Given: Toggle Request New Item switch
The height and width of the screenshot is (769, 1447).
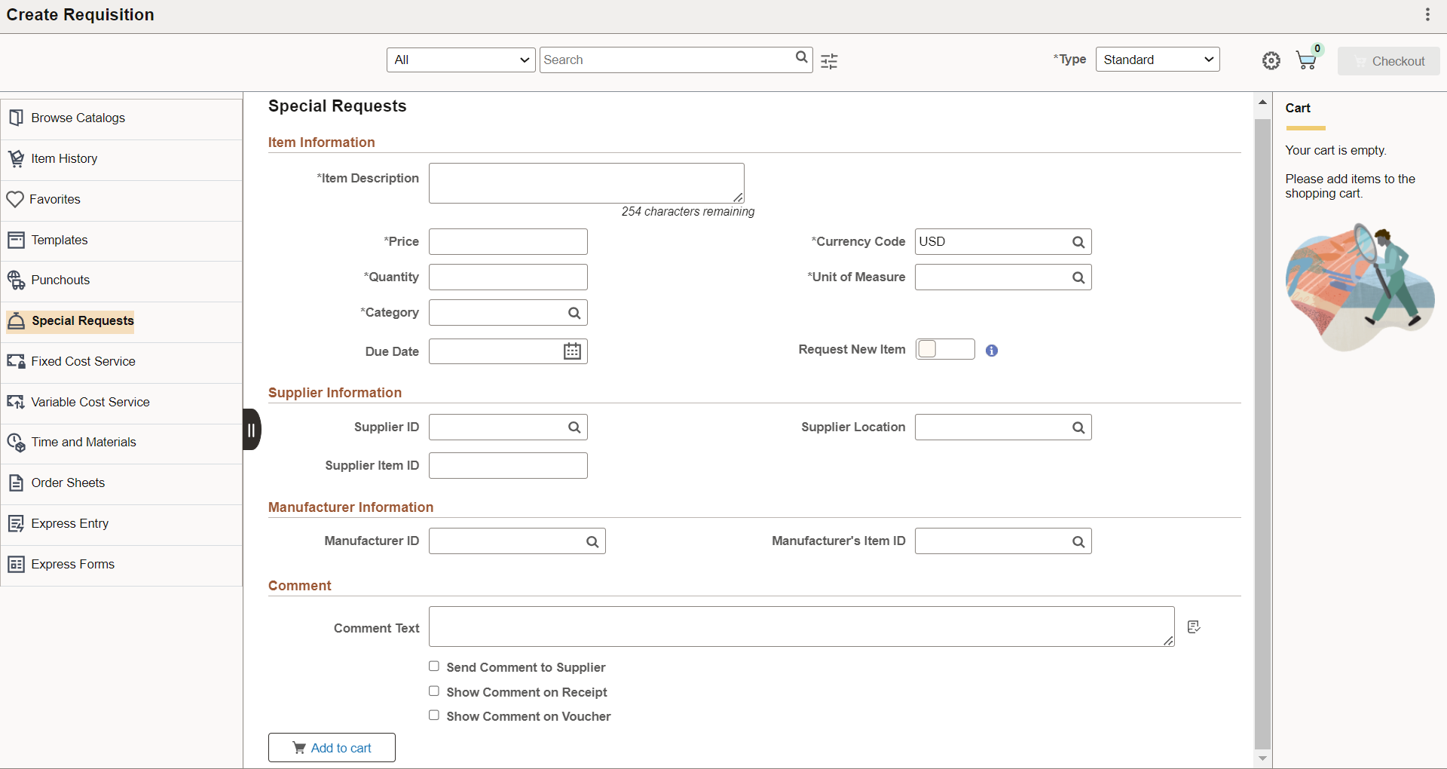Looking at the screenshot, I should (x=945, y=349).
